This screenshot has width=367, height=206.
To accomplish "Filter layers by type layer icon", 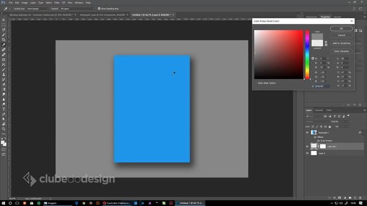I will click(335, 116).
